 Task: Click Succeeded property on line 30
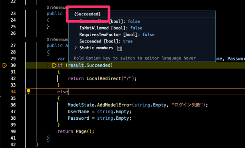(98, 65)
